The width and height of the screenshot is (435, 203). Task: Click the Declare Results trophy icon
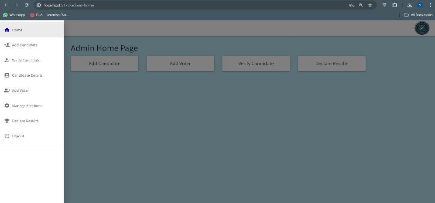[x=7, y=121]
